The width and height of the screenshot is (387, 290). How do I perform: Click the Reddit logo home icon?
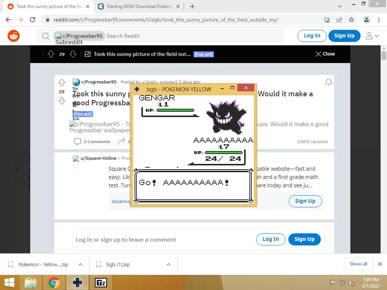pyautogui.click(x=14, y=36)
